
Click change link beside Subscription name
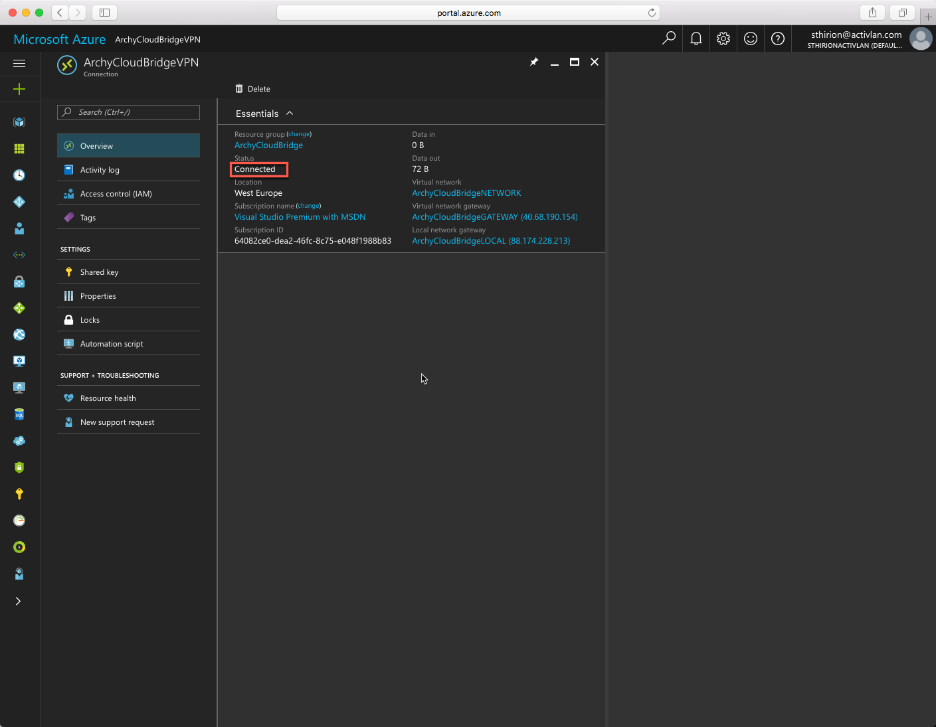pos(308,206)
